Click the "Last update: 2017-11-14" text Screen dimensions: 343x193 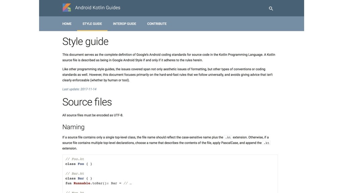point(79,89)
